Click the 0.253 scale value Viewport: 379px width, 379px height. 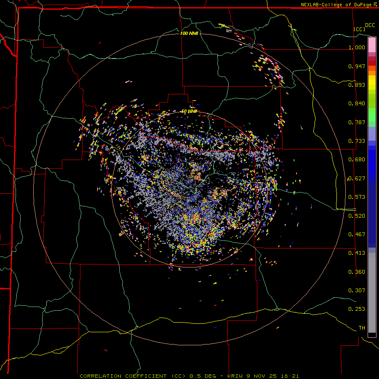[x=357, y=309]
